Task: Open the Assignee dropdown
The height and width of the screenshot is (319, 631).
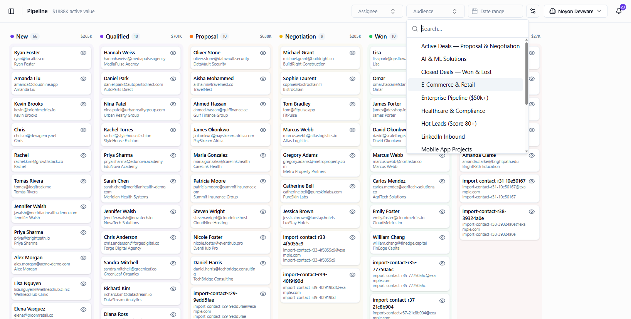Action: 377,11
